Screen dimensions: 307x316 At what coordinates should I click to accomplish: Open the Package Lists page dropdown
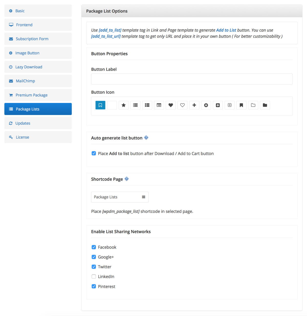tap(120, 197)
